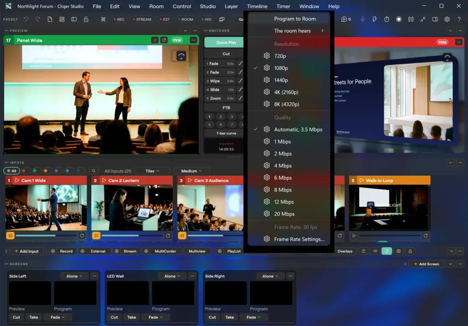Open settings gear in the top-right toolbar
Image resolution: width=468 pixels, height=326 pixels.
(x=447, y=19)
